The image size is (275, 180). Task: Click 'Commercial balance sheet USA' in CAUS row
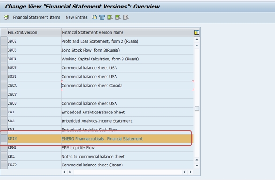[89, 103]
